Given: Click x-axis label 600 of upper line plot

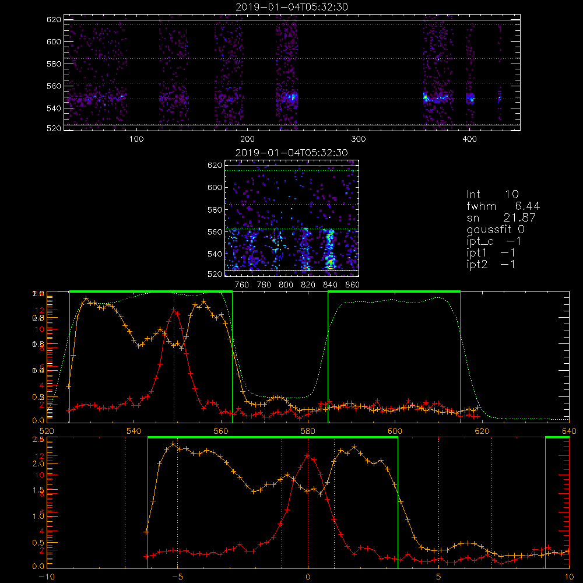Looking at the screenshot, I should 395,431.
